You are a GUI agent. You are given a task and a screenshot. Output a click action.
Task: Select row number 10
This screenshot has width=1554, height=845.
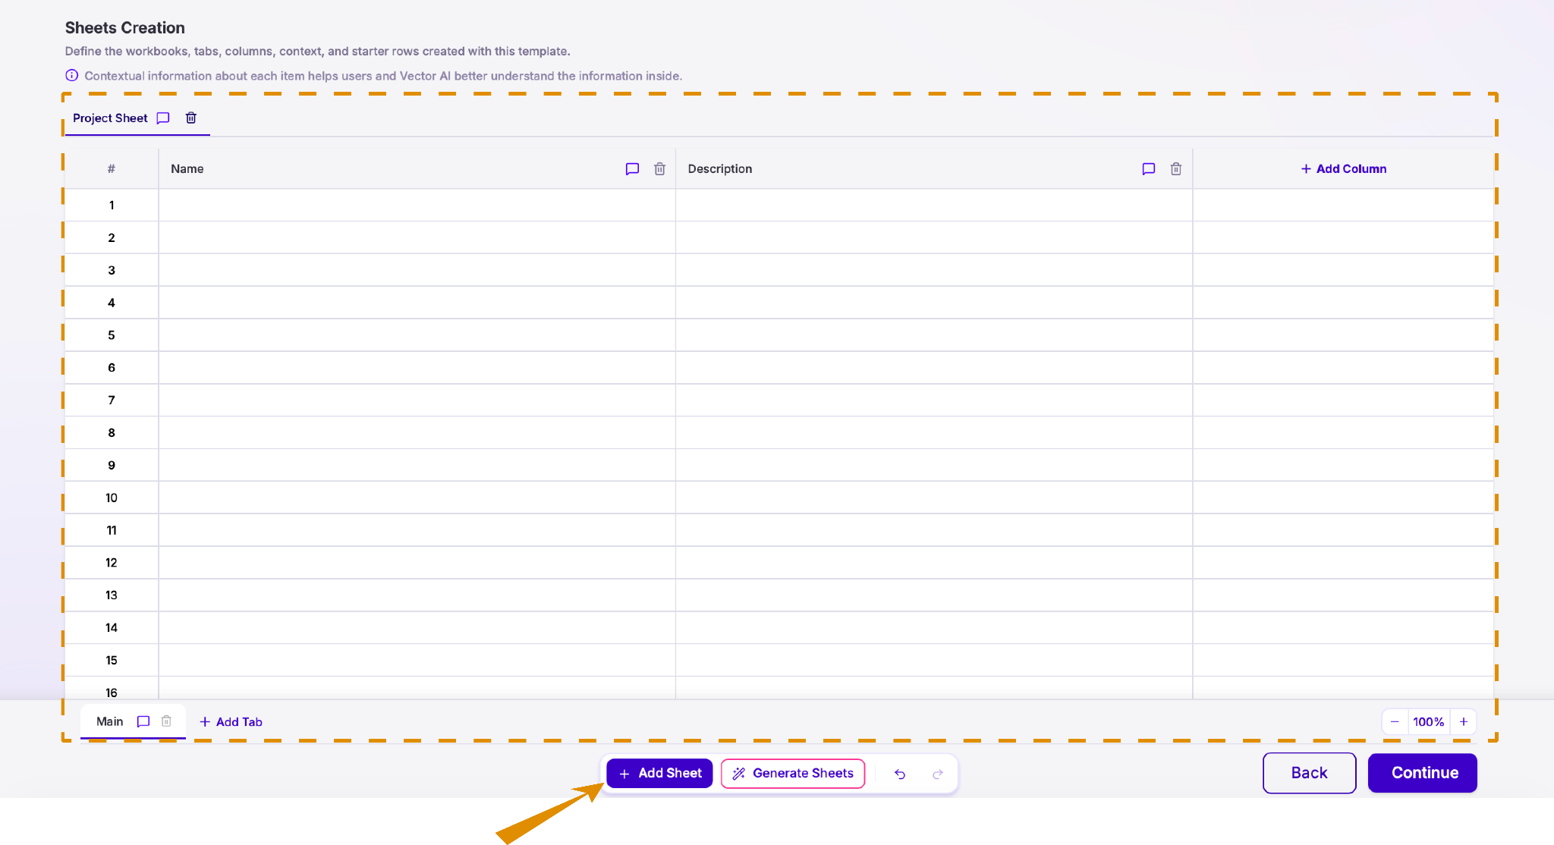point(112,498)
